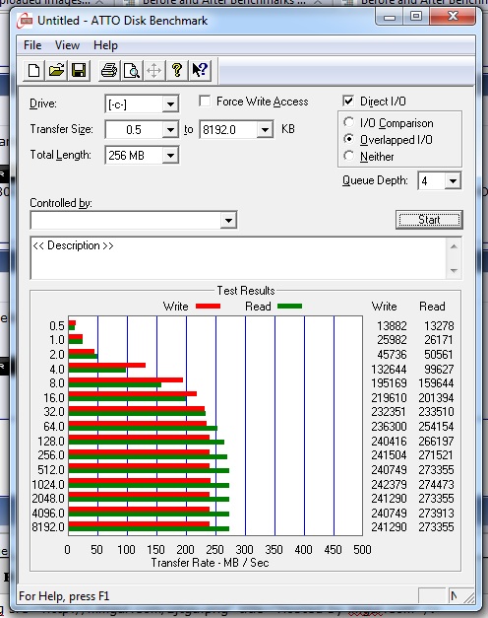Enable the Force Write Access checkbox

(x=205, y=102)
